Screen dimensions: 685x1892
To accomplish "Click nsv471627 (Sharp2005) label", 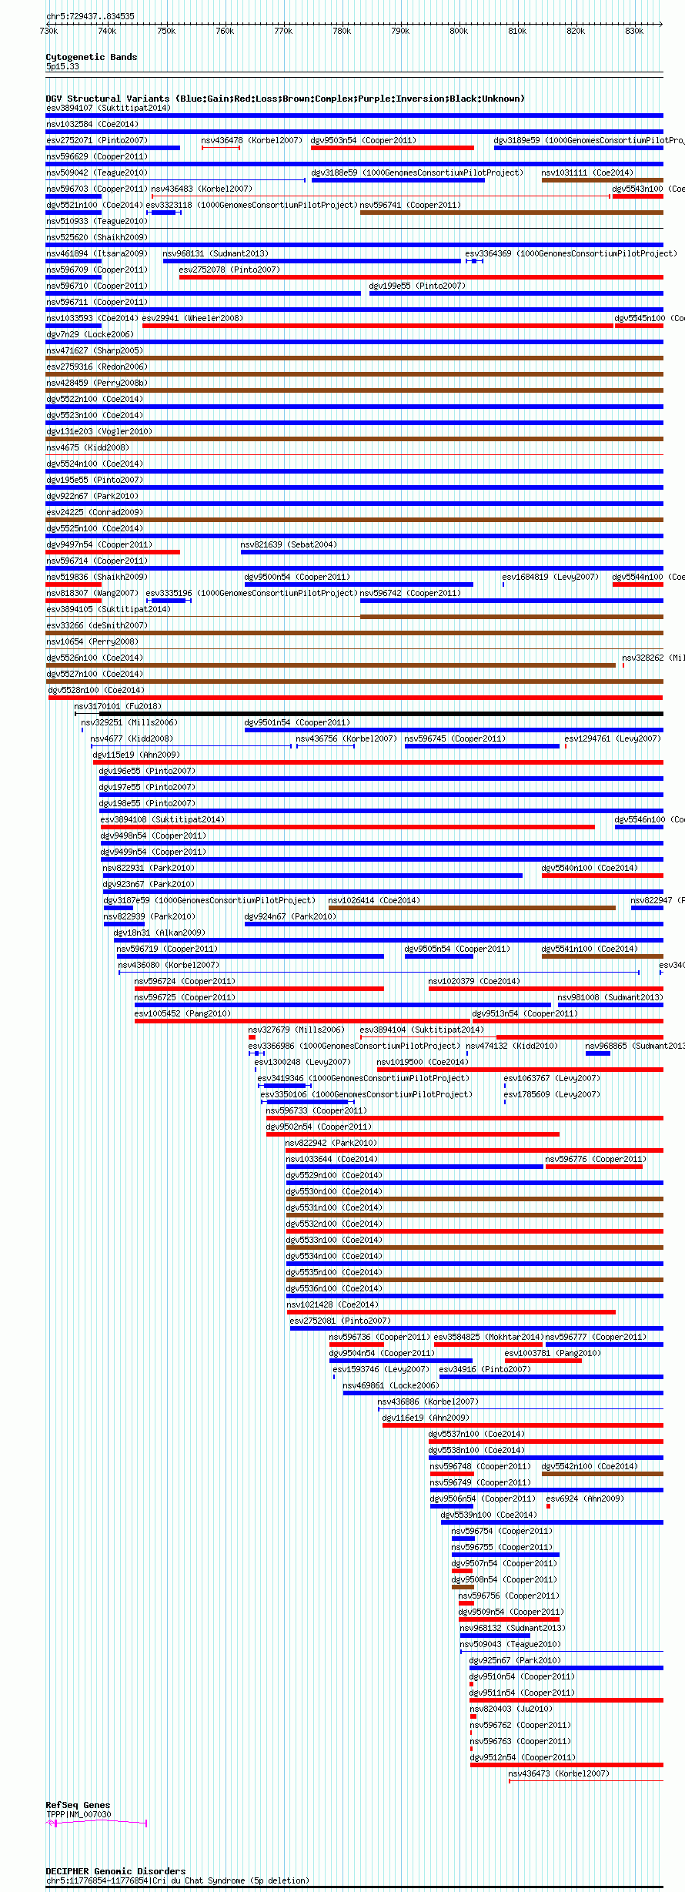I will pyautogui.click(x=95, y=350).
